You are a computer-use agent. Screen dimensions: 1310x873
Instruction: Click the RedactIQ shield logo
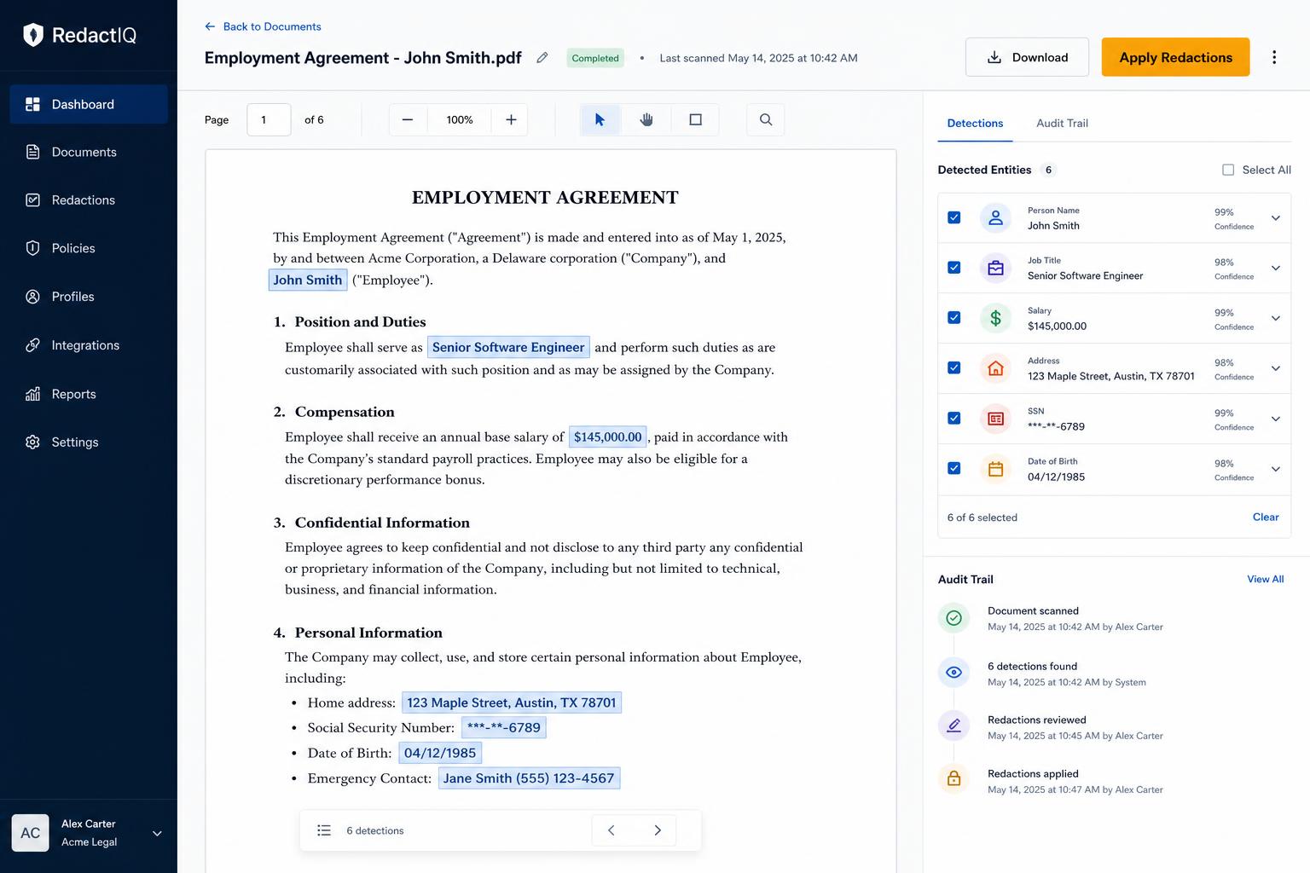33,35
